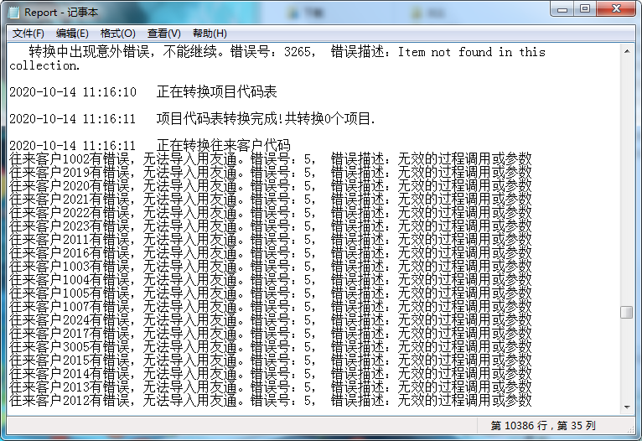Screen dimensions: 642x441
Task: Click the resize grip in status bar corner
Action: [x=631, y=428]
